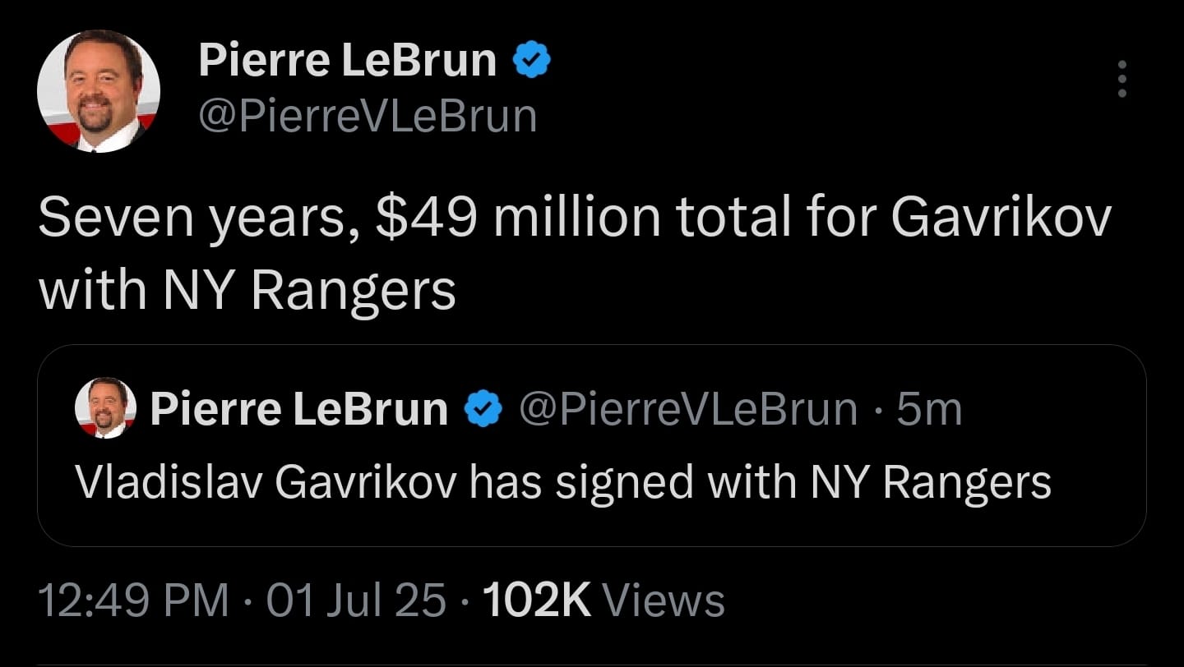Open the 102K Views count
The image size is (1184, 667).
(x=604, y=600)
